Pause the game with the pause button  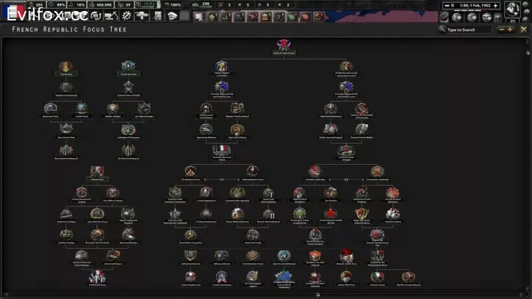coord(452,5)
